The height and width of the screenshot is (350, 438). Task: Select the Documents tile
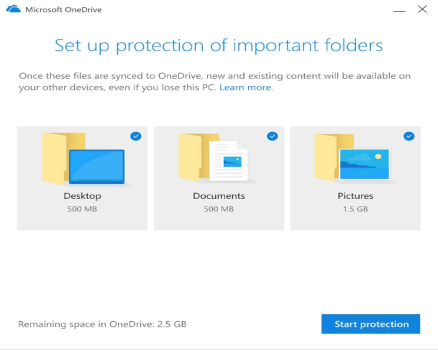point(219,178)
